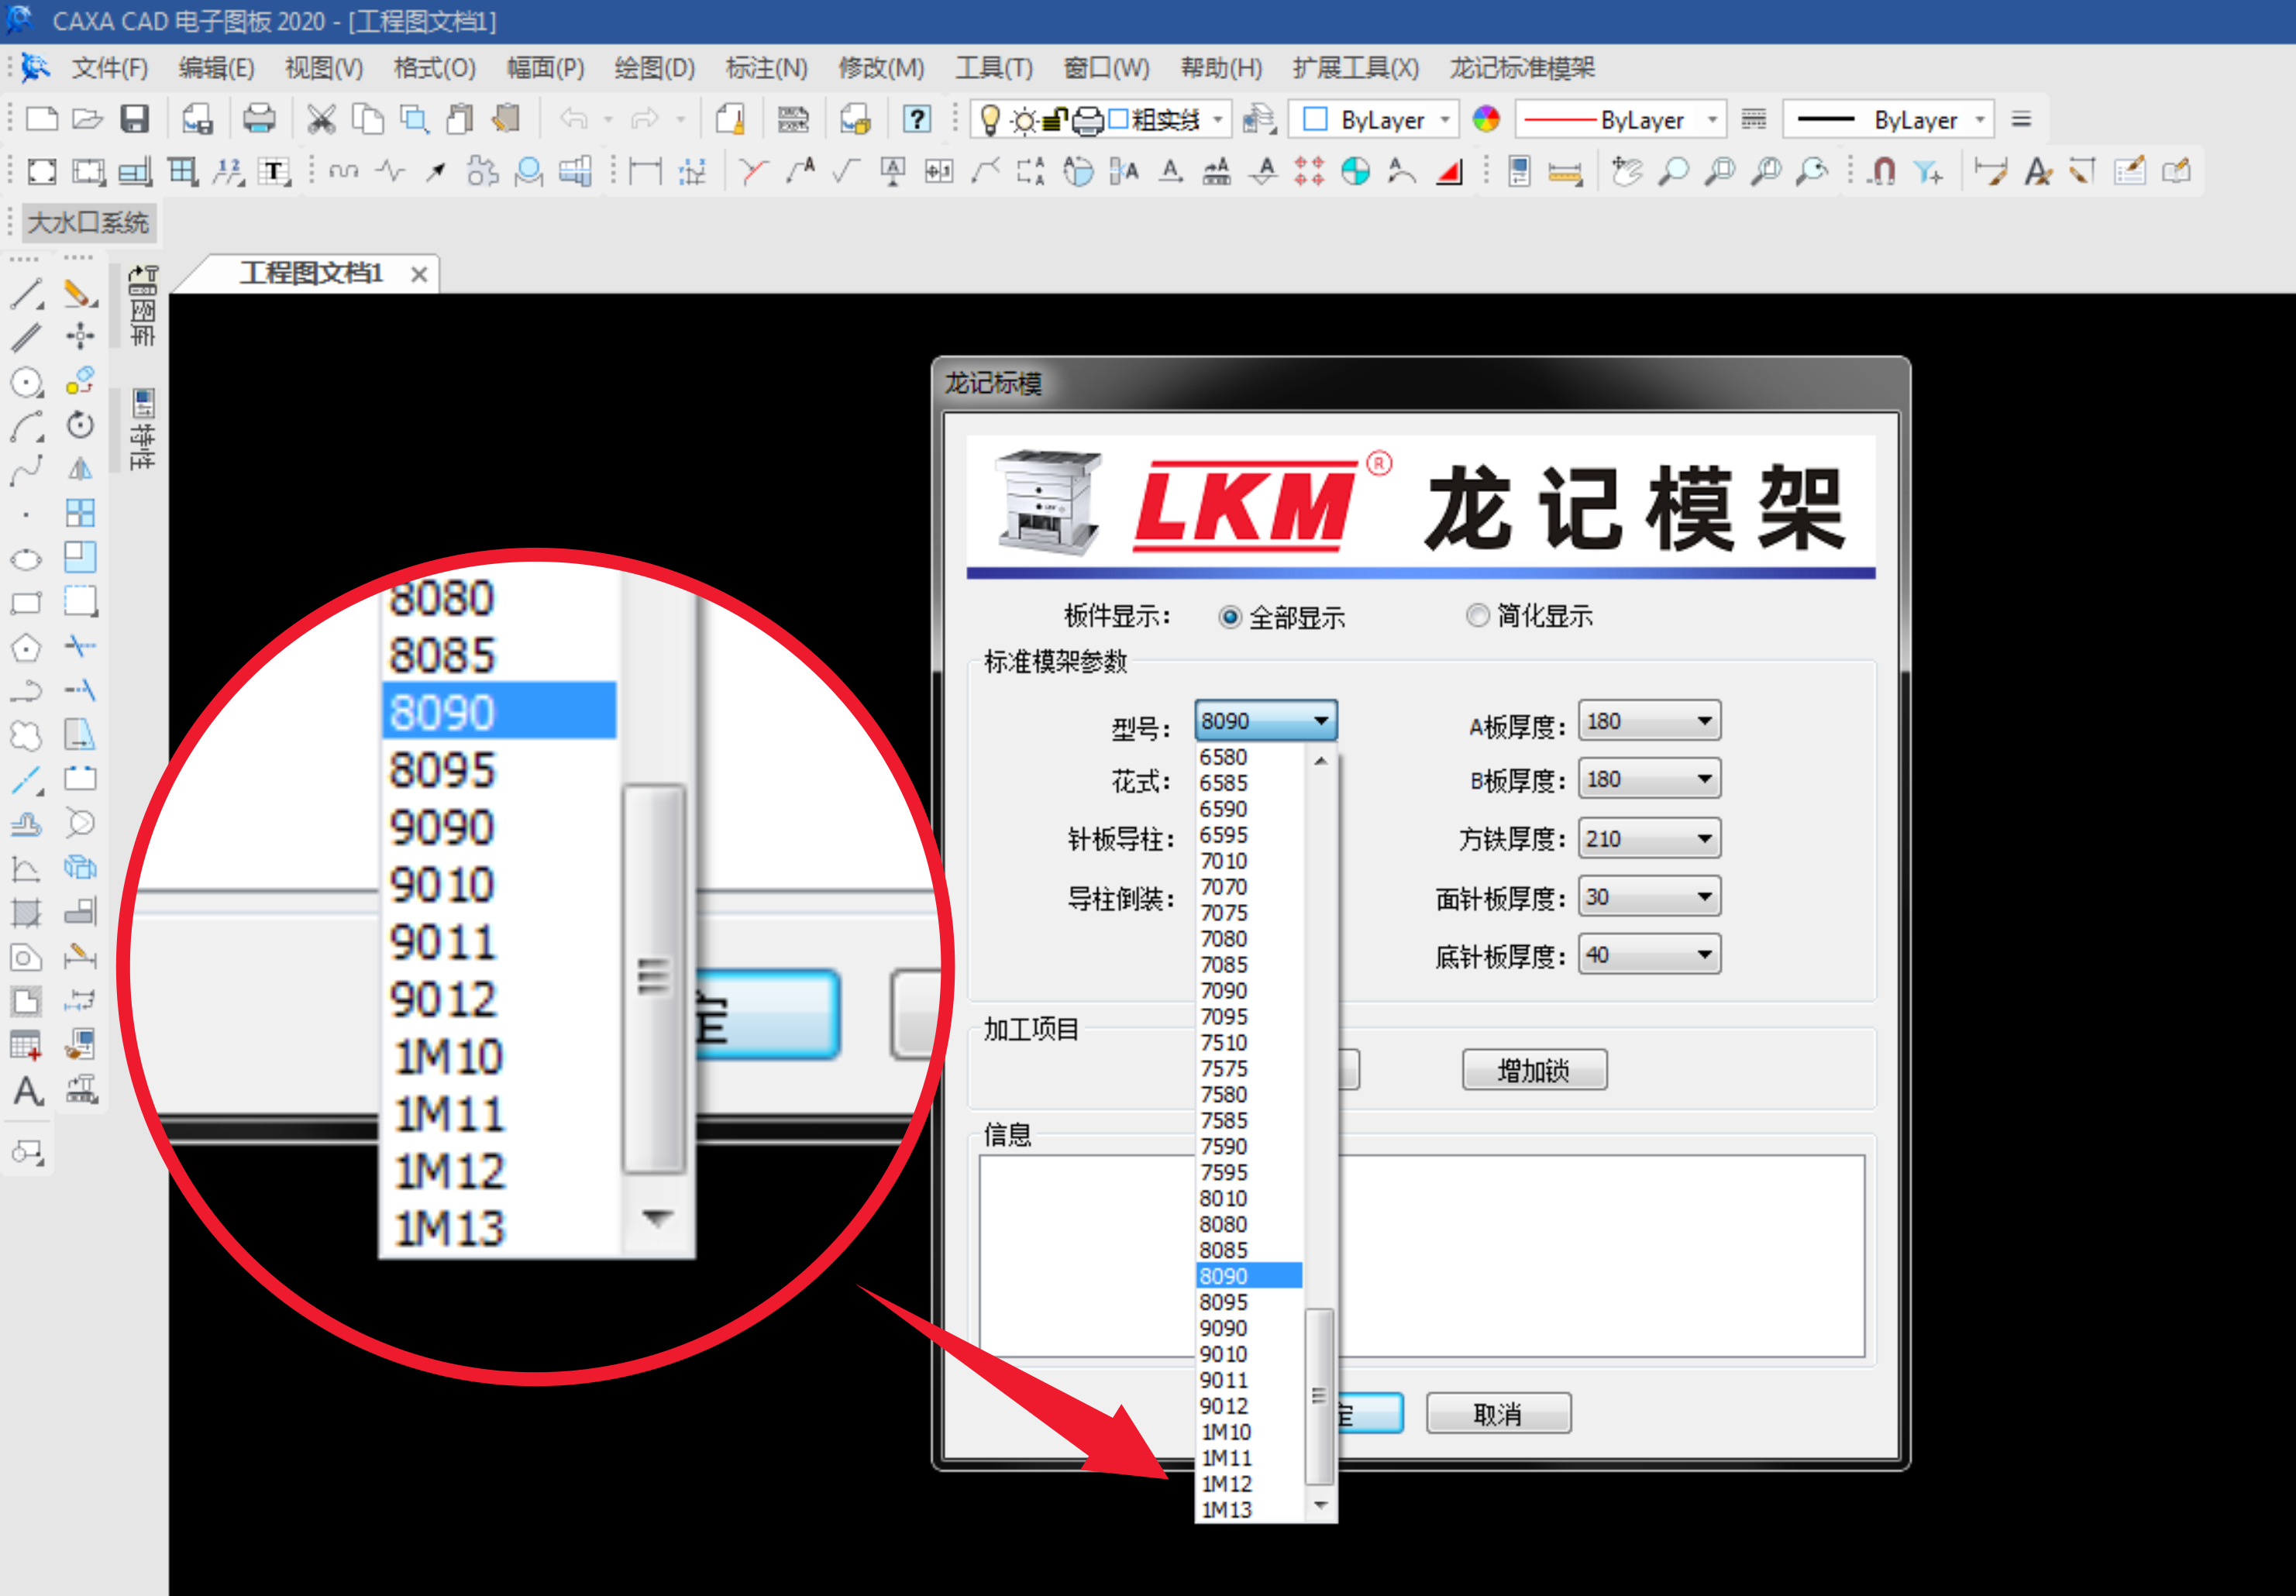Select the Text tool (A) in sidebar
Viewport: 2296px width, 1596px height.
pos(28,1091)
